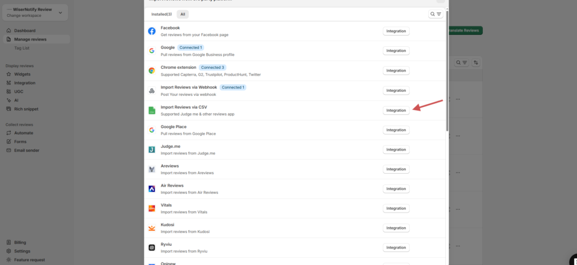Click the Air Reviews logo icon
The image size is (577, 265).
152,189
